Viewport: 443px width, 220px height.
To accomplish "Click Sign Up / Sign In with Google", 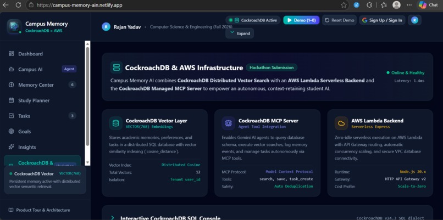I will coord(382,20).
